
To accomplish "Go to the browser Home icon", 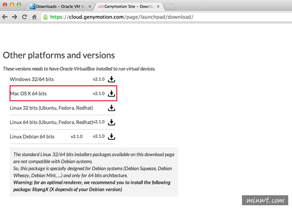I will 34,17.
